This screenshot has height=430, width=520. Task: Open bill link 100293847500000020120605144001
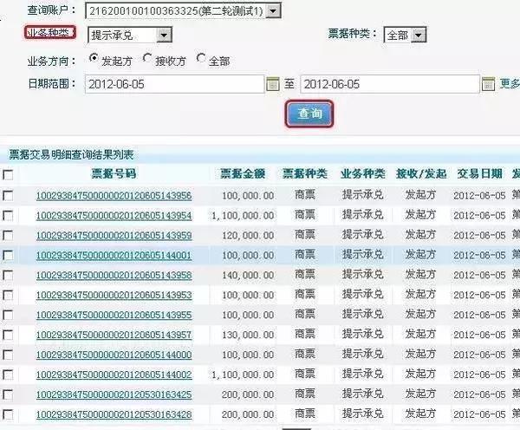pos(114,255)
